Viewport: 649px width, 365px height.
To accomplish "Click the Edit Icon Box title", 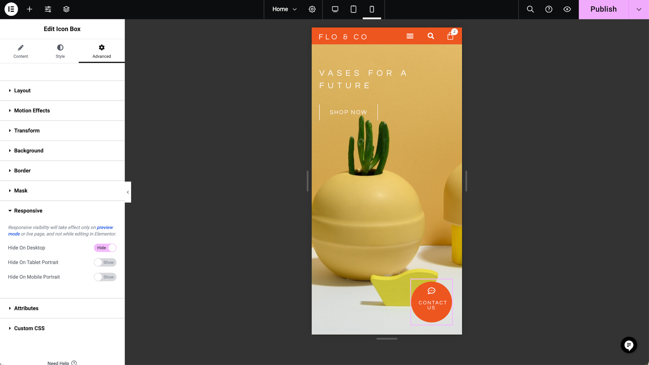I will point(62,29).
